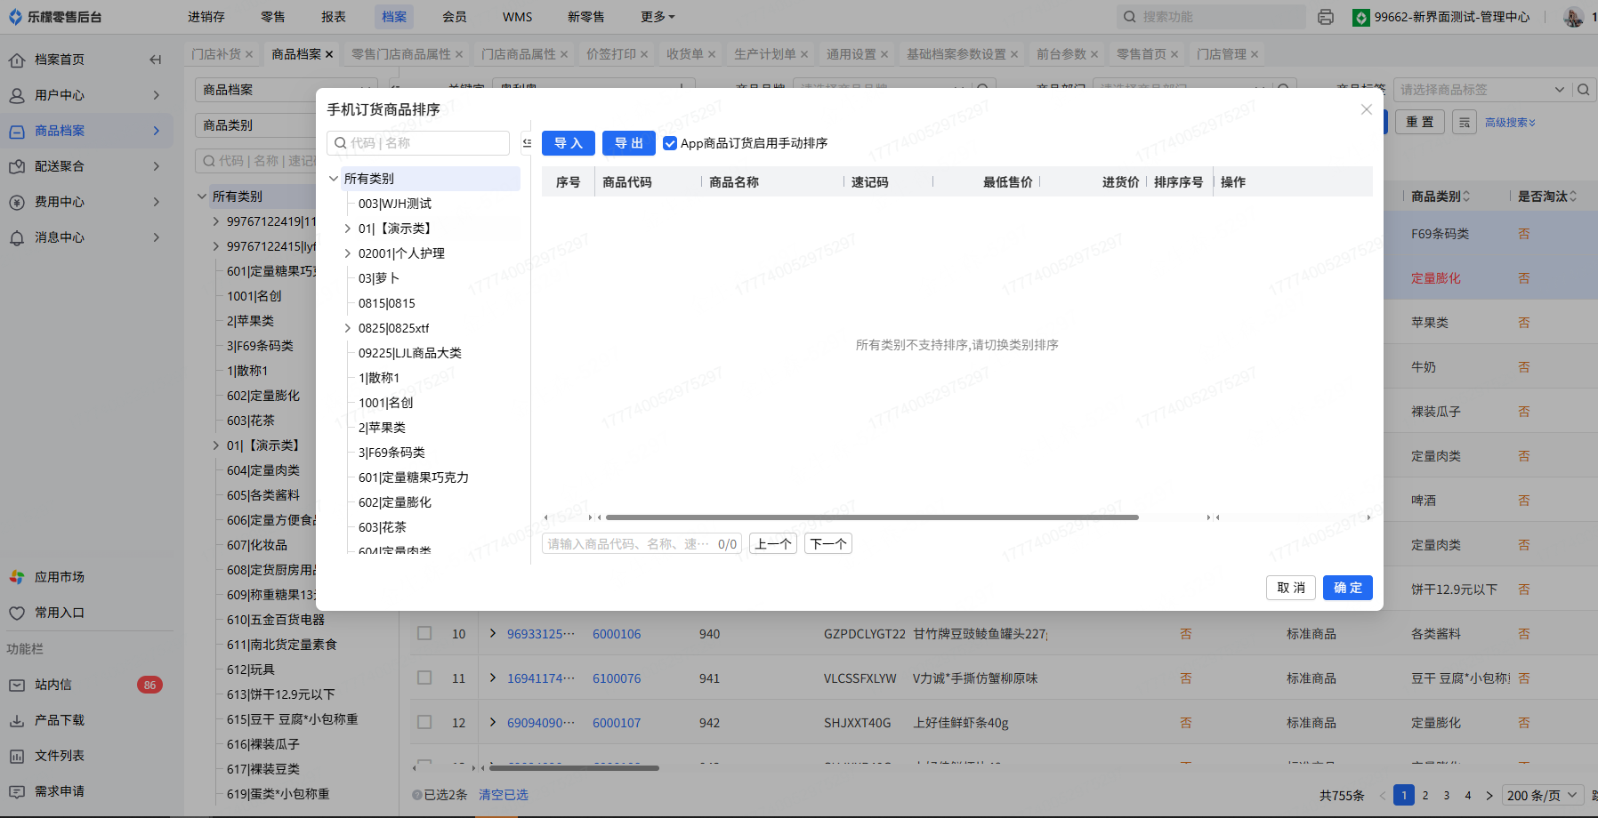Collapse the left sidebar using the arrow icon
Image resolution: width=1598 pixels, height=818 pixels.
156,60
